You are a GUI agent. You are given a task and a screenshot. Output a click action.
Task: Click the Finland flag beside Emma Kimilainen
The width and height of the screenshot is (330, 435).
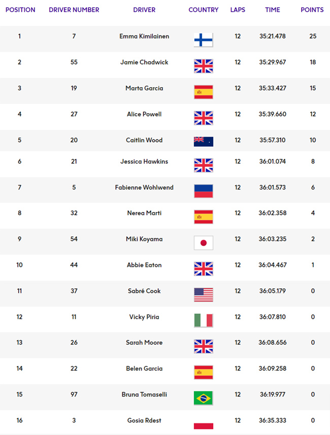204,40
